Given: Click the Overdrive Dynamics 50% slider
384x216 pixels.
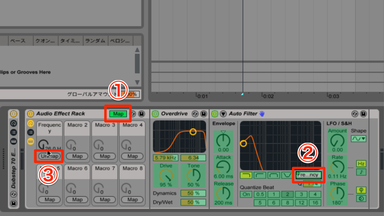Looking at the screenshot, I should (193, 193).
